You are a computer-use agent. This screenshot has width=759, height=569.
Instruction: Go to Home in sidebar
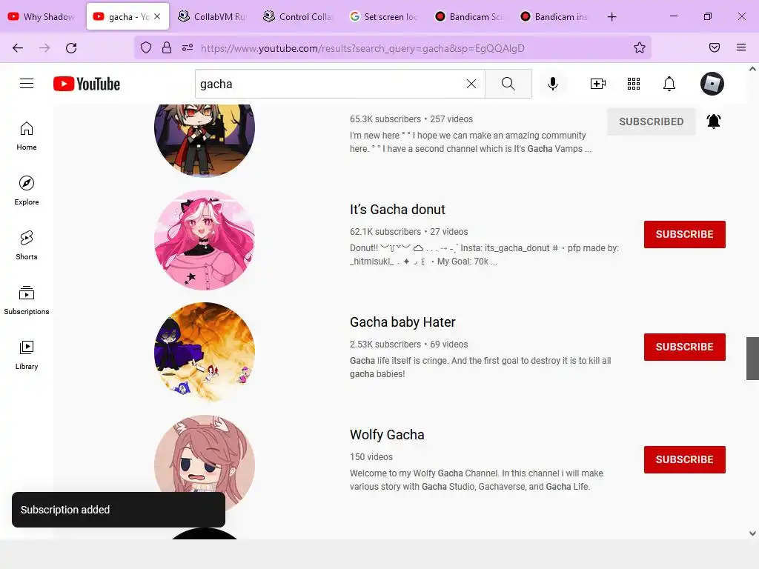click(27, 136)
